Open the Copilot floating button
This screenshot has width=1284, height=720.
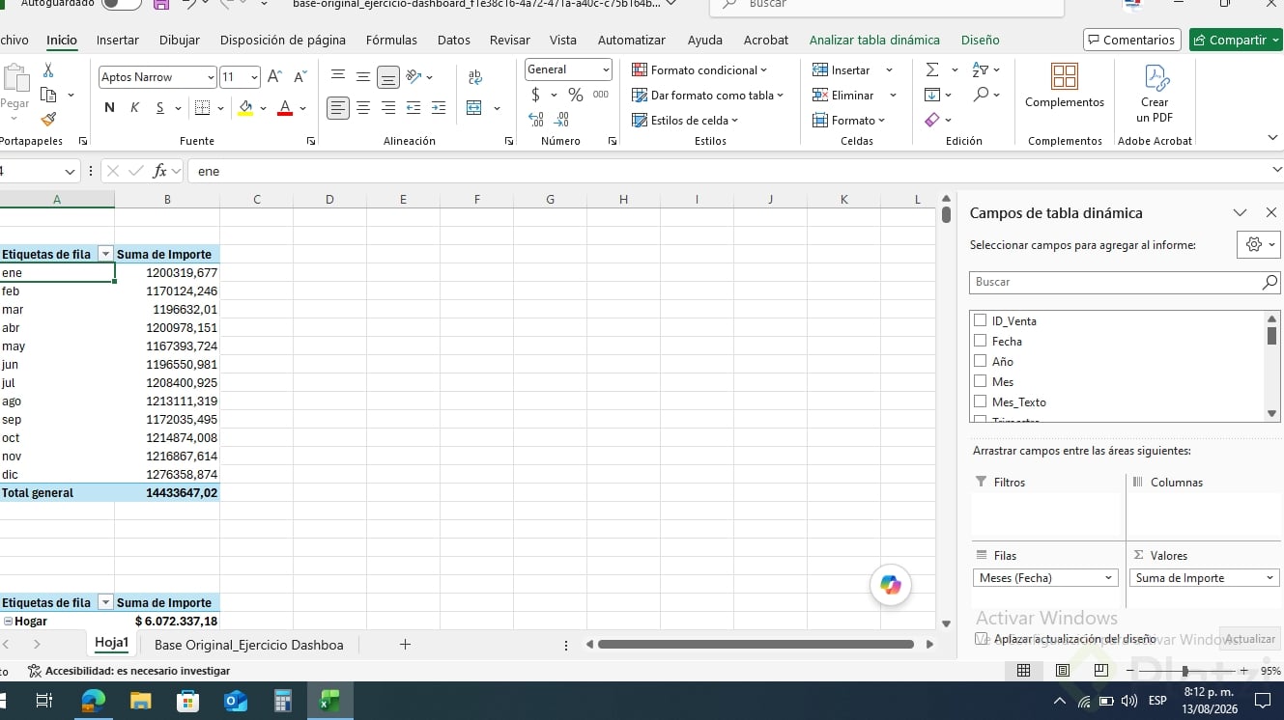point(890,585)
